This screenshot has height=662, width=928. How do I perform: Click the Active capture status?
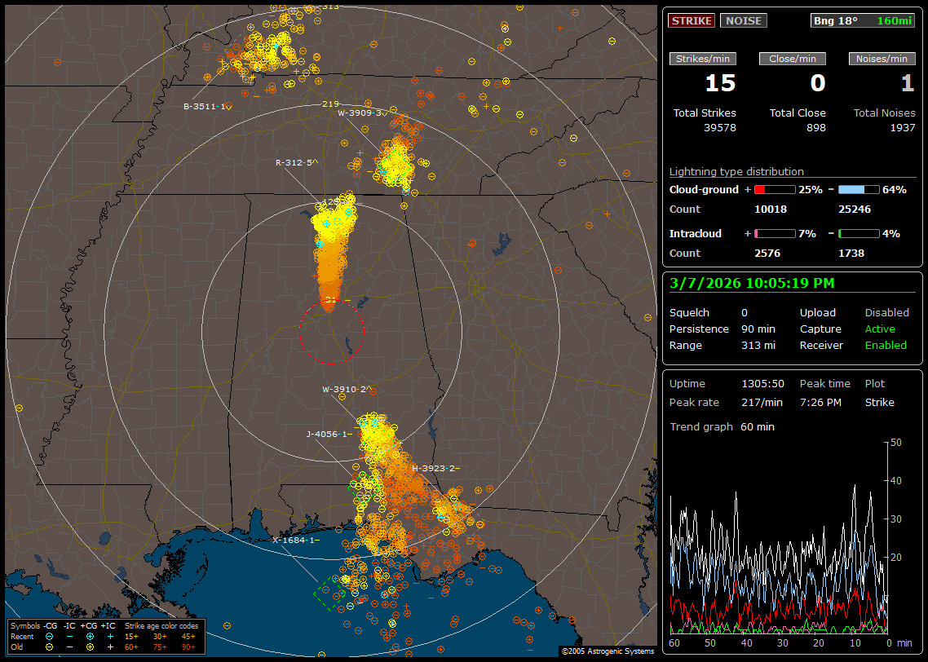click(880, 329)
